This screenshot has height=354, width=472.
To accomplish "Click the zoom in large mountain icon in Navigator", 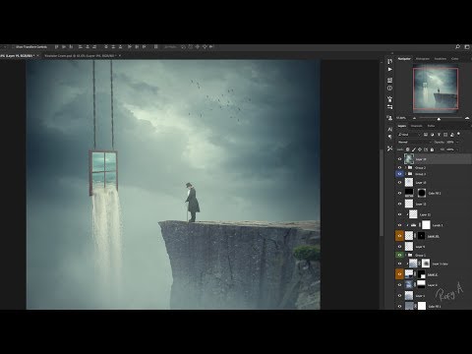I will [x=467, y=118].
